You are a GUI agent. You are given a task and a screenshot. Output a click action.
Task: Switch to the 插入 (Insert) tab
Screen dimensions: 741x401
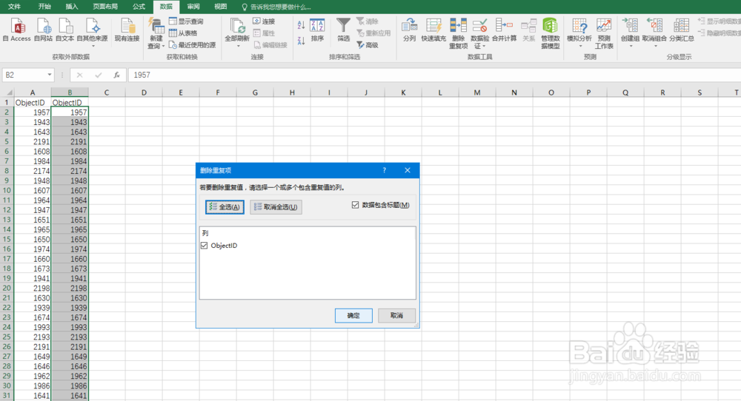pyautogui.click(x=72, y=7)
